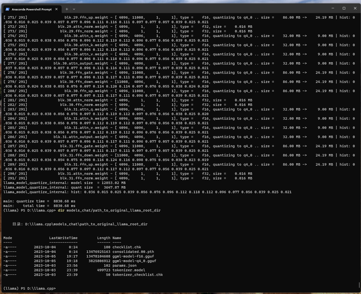Close the terminal window
The width and height of the screenshot is (361, 294).
pyautogui.click(x=355, y=8)
